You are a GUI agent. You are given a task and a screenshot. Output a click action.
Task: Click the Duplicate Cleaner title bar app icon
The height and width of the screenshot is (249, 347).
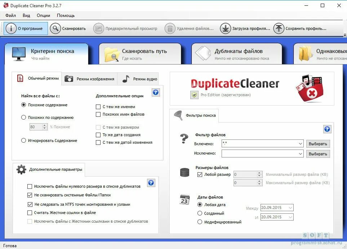tap(5, 5)
